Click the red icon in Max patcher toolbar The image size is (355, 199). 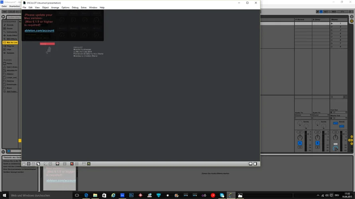(72, 164)
